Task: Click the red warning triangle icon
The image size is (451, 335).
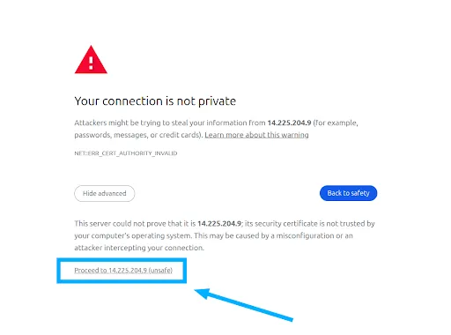Action: pos(91,60)
